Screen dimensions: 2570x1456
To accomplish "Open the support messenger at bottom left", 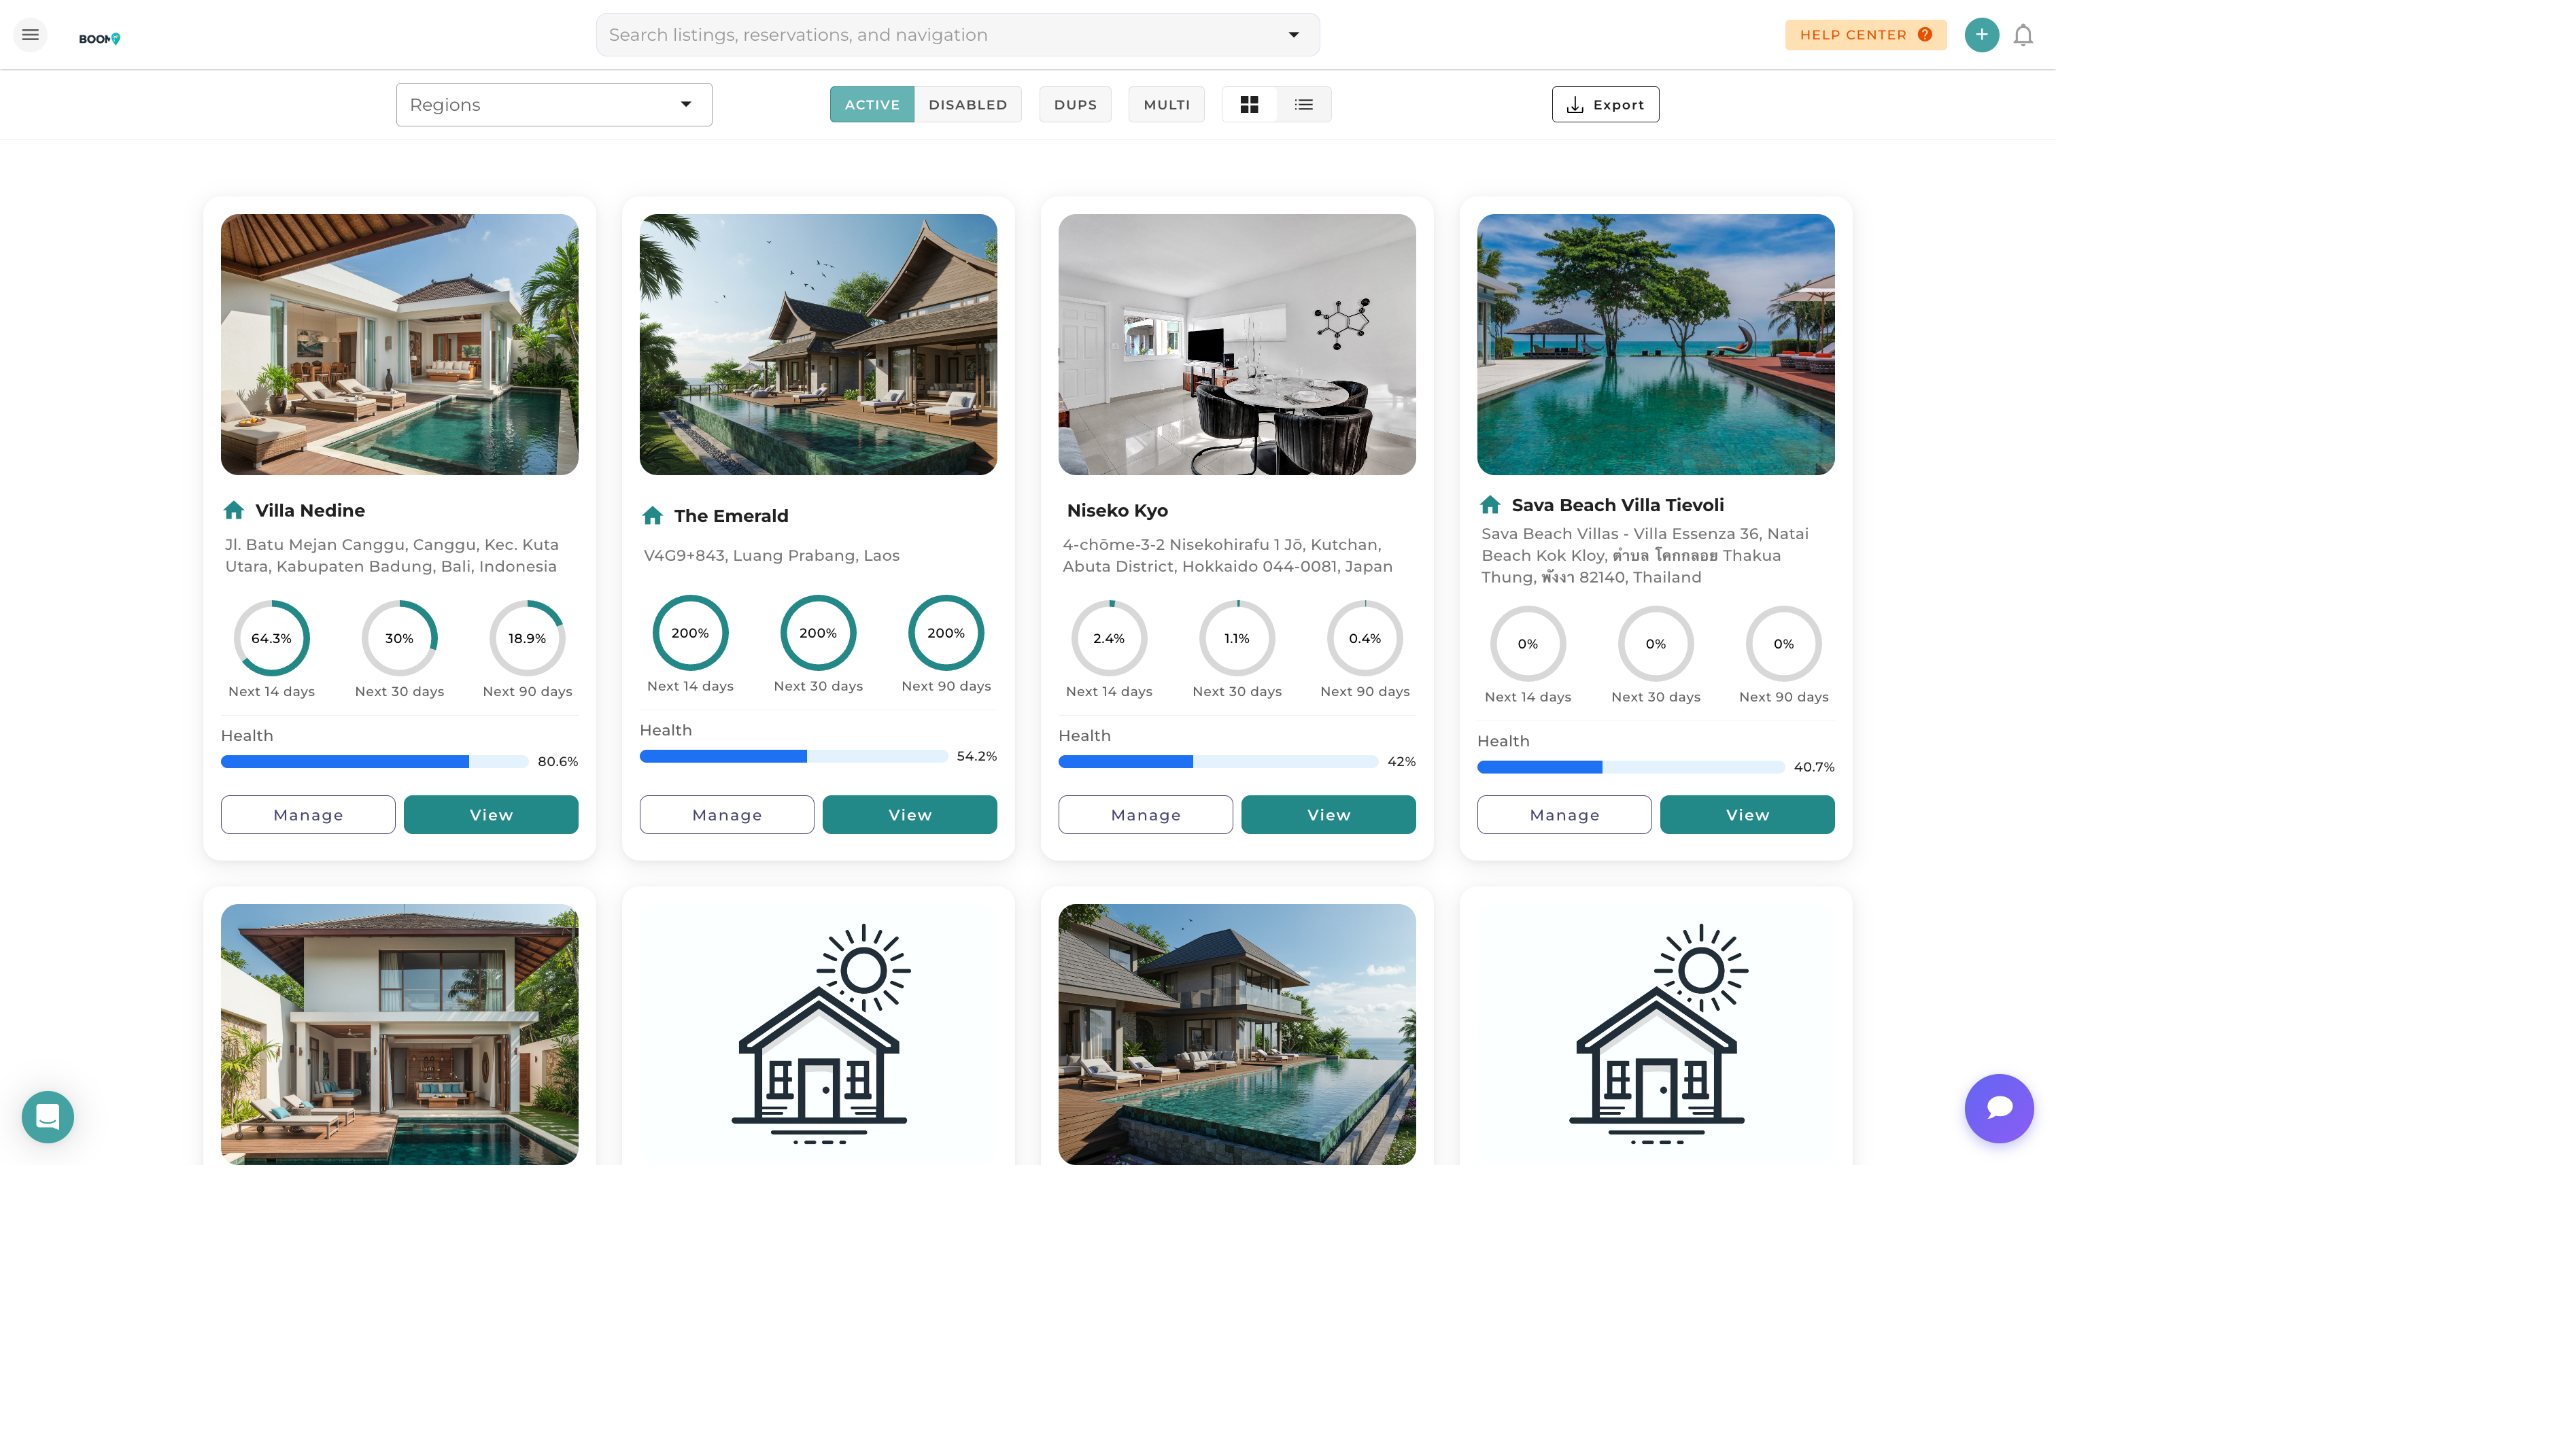I will point(47,1117).
